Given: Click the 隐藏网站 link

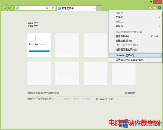Looking at the screenshot, I should pos(130,93).
